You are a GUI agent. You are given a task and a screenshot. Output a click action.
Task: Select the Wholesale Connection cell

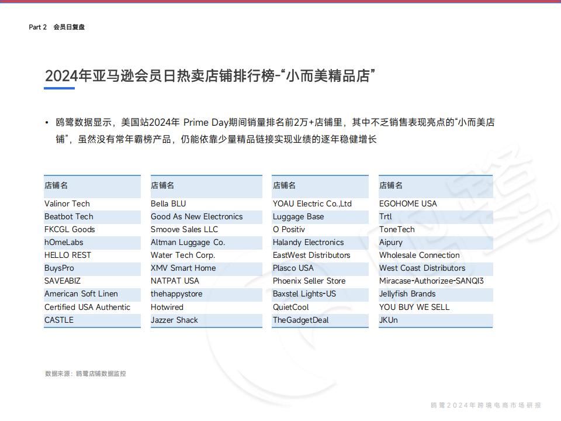point(436,256)
